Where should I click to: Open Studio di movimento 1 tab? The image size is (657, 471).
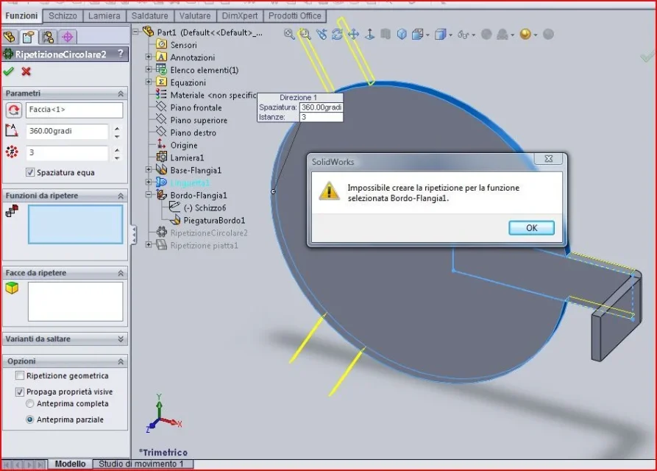[141, 464]
